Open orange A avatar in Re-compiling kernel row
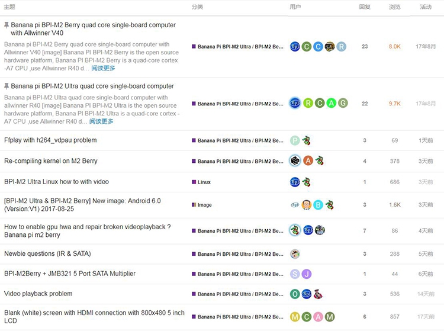Viewport: 444px width, 331px height. pyautogui.click(x=308, y=161)
